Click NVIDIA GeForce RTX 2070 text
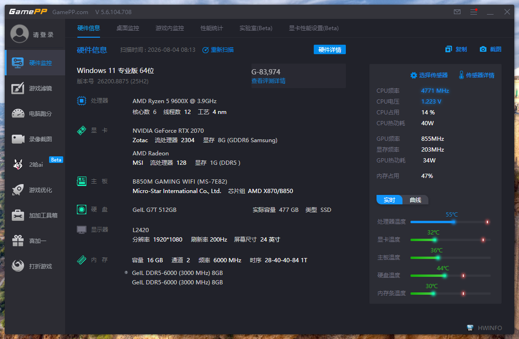 pos(168,131)
